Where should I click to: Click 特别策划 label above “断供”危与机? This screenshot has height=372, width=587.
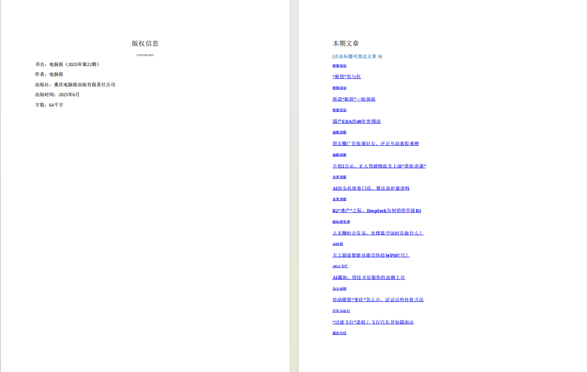pos(339,66)
